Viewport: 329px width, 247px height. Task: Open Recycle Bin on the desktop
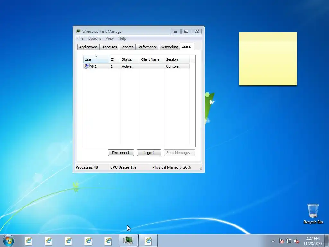coord(313,214)
